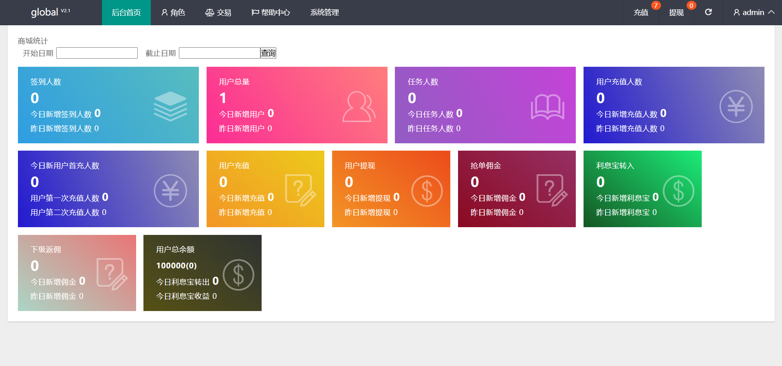
Task: Click the open book icon in 任务人数 card
Action: tap(547, 107)
